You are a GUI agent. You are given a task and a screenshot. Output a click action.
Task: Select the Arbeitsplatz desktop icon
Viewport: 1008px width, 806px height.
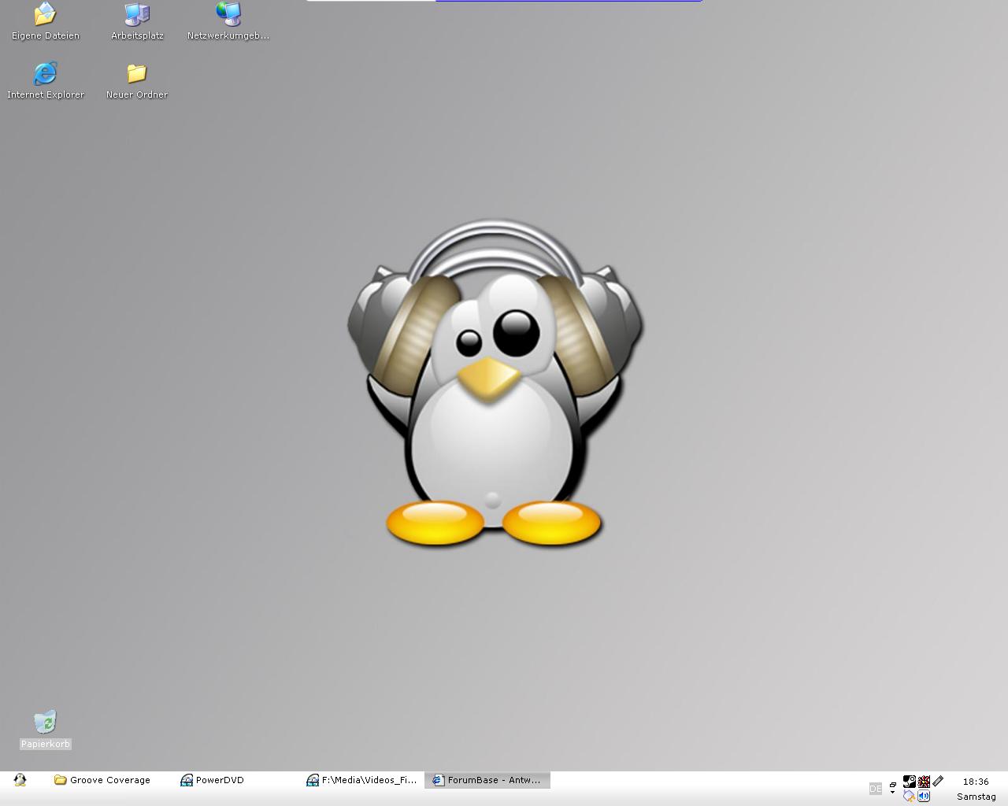[x=137, y=22]
